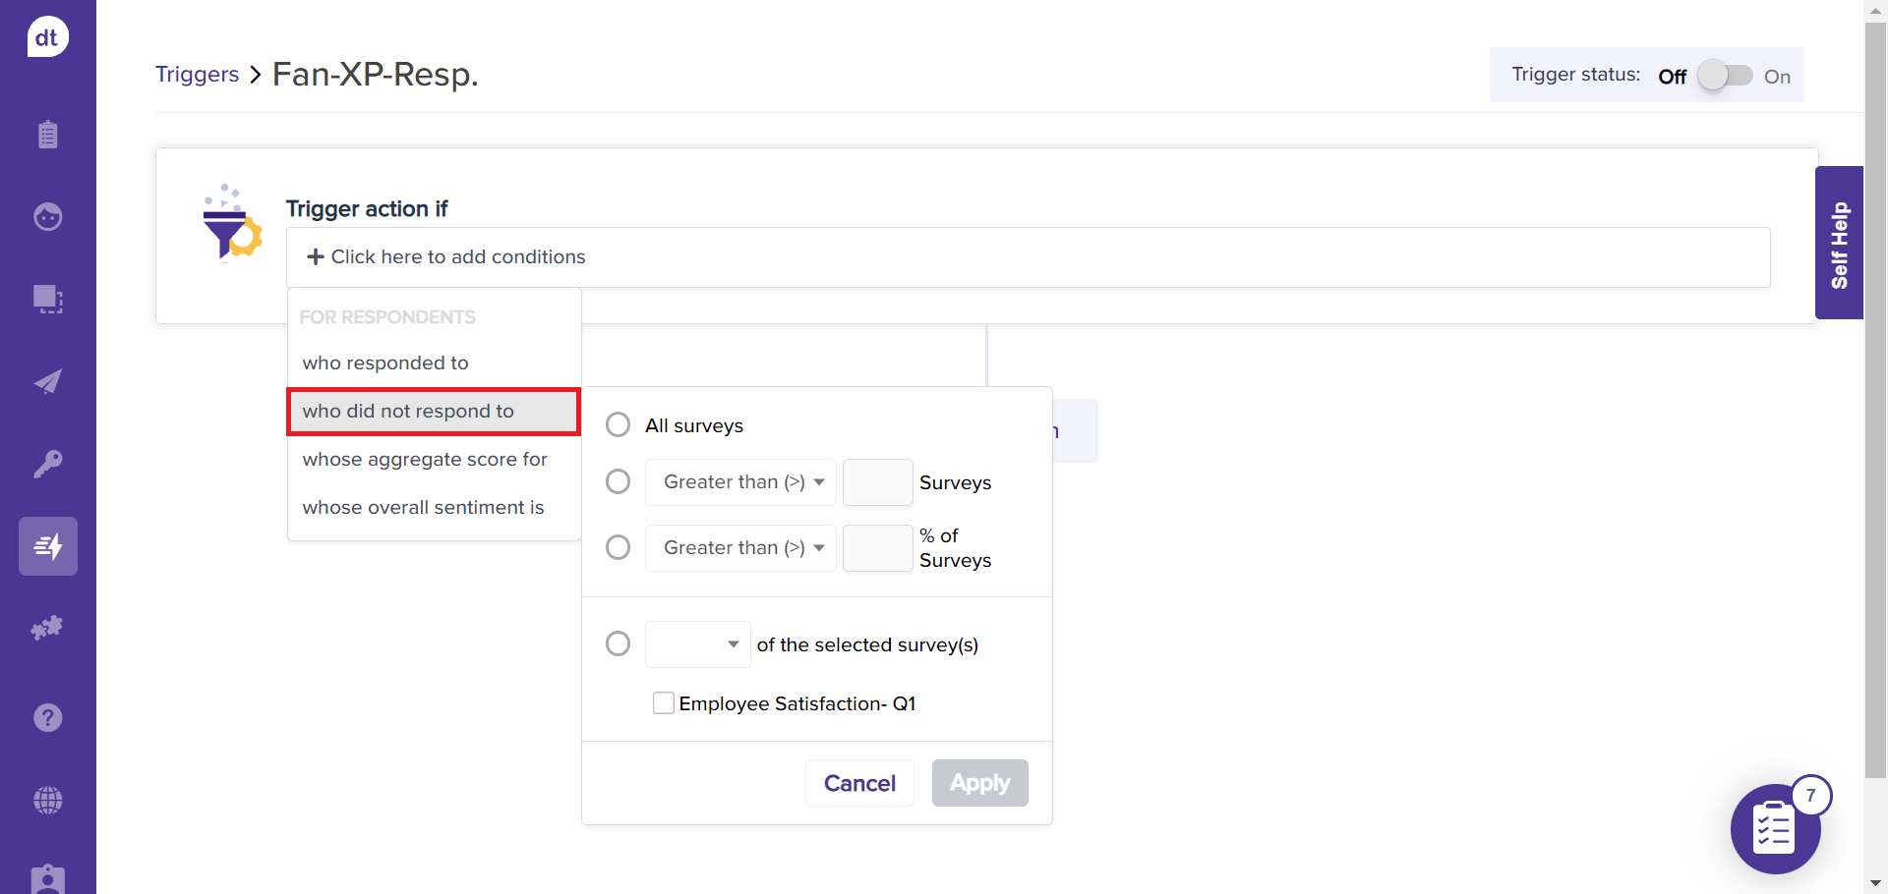Open the respondents face sidebar icon
1888x894 pixels.
pos(47,216)
